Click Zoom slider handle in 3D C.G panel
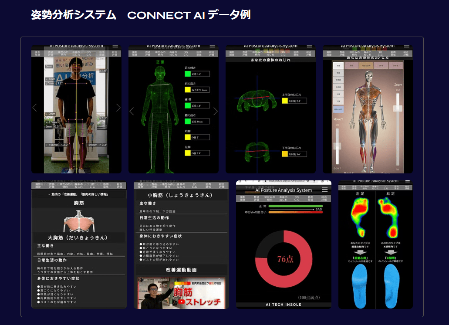The image size is (449, 325). (x=398, y=108)
